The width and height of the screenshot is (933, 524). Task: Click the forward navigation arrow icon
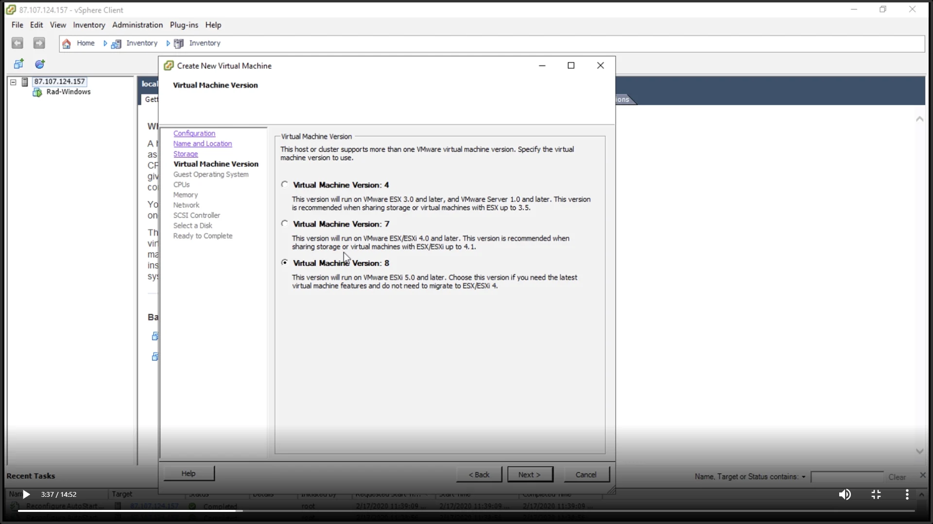tap(39, 43)
